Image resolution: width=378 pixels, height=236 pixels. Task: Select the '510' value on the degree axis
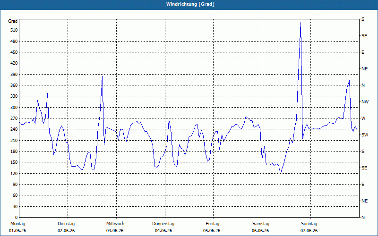pos(14,30)
